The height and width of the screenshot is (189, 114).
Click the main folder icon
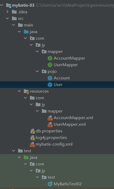point(20,25)
